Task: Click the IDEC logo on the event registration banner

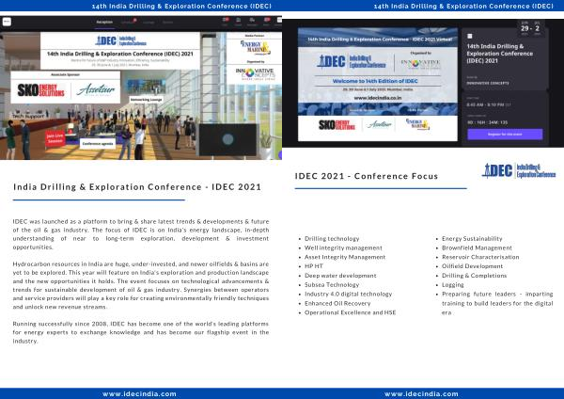Action: click(351, 61)
